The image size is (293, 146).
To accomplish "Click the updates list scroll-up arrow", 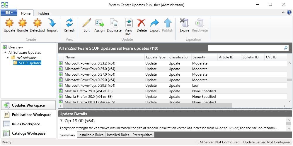I will 289,63.
